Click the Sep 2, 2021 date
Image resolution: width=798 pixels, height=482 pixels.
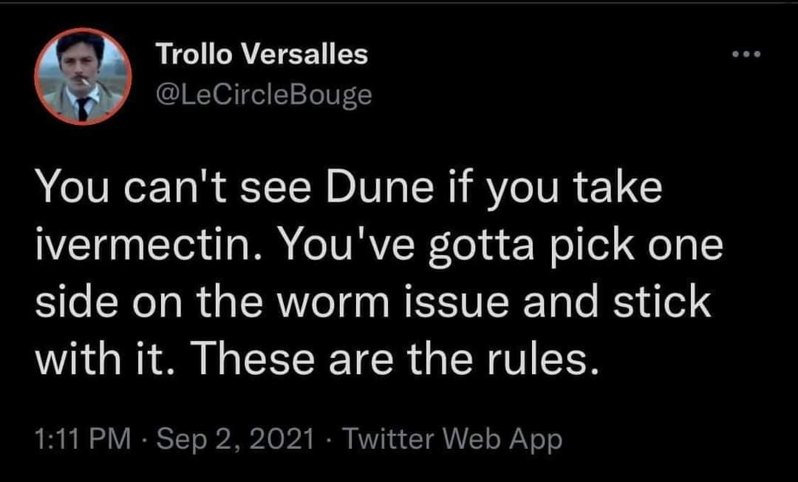click(233, 439)
